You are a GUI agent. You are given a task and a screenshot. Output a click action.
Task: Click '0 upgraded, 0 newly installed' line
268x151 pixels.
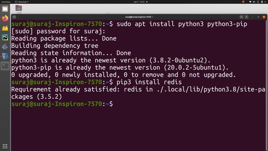[124, 75]
